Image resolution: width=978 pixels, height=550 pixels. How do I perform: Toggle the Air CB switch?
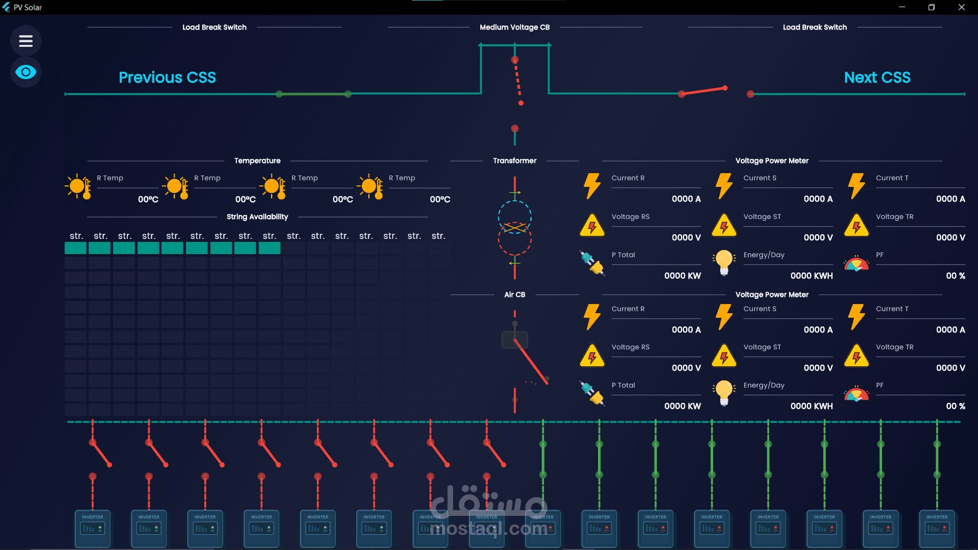coord(530,361)
